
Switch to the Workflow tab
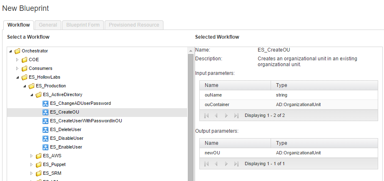point(18,25)
